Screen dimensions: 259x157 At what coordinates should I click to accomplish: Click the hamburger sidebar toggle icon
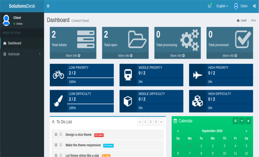(x=48, y=6)
